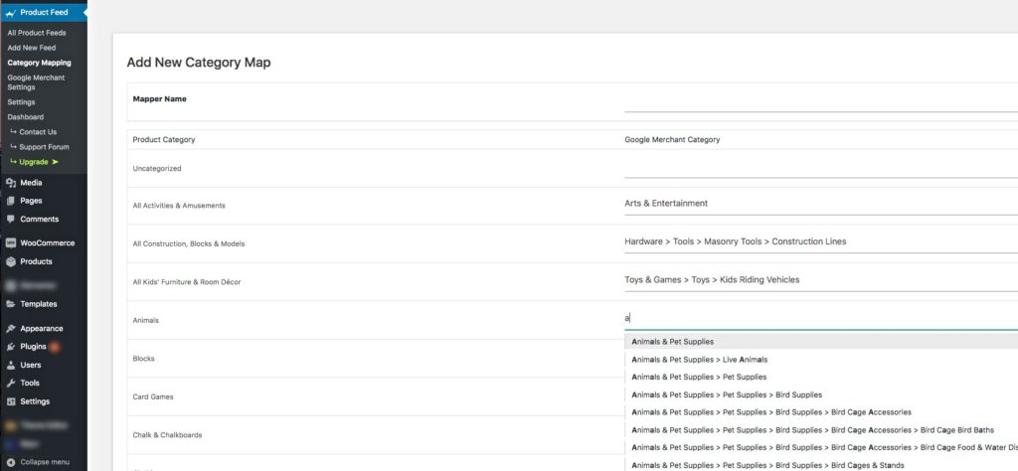
Task: Go to Category Mapping page
Action: (39, 63)
